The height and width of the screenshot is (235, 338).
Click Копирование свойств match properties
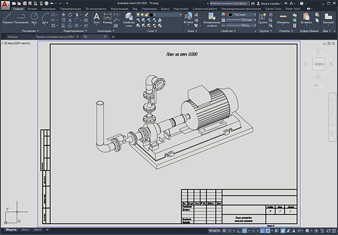[x=212, y=19]
